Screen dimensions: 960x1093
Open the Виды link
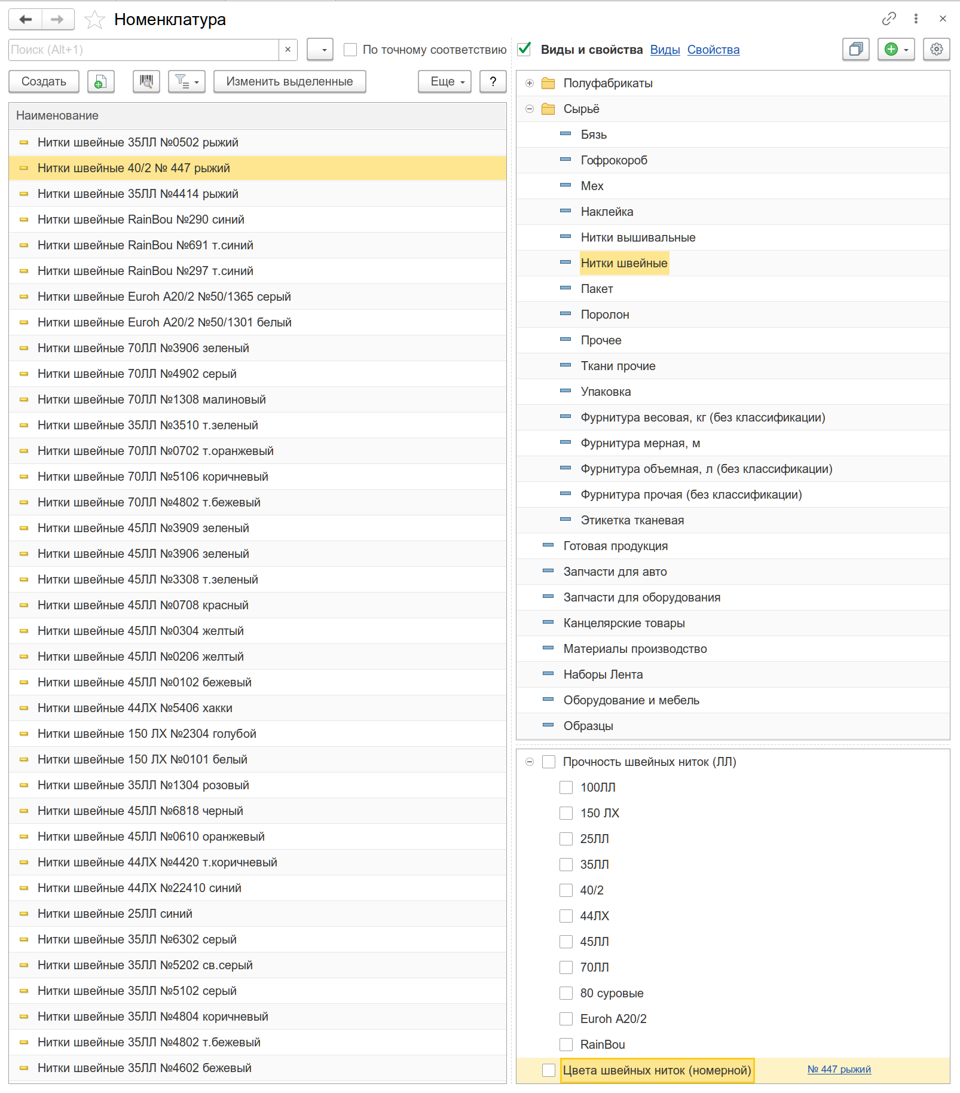665,50
